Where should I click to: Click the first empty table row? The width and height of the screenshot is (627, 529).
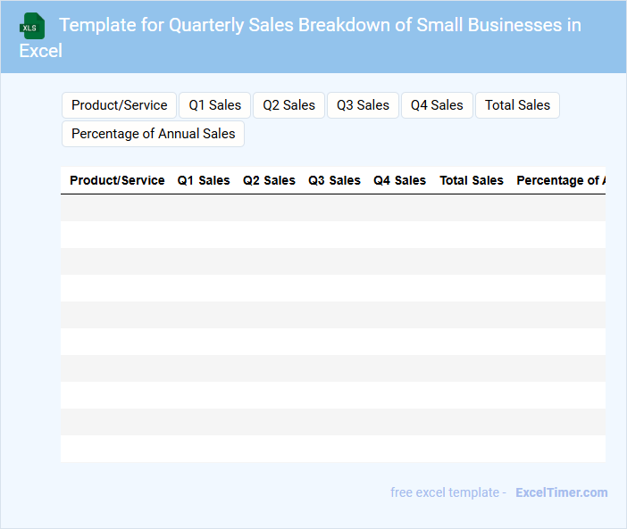[x=332, y=208]
